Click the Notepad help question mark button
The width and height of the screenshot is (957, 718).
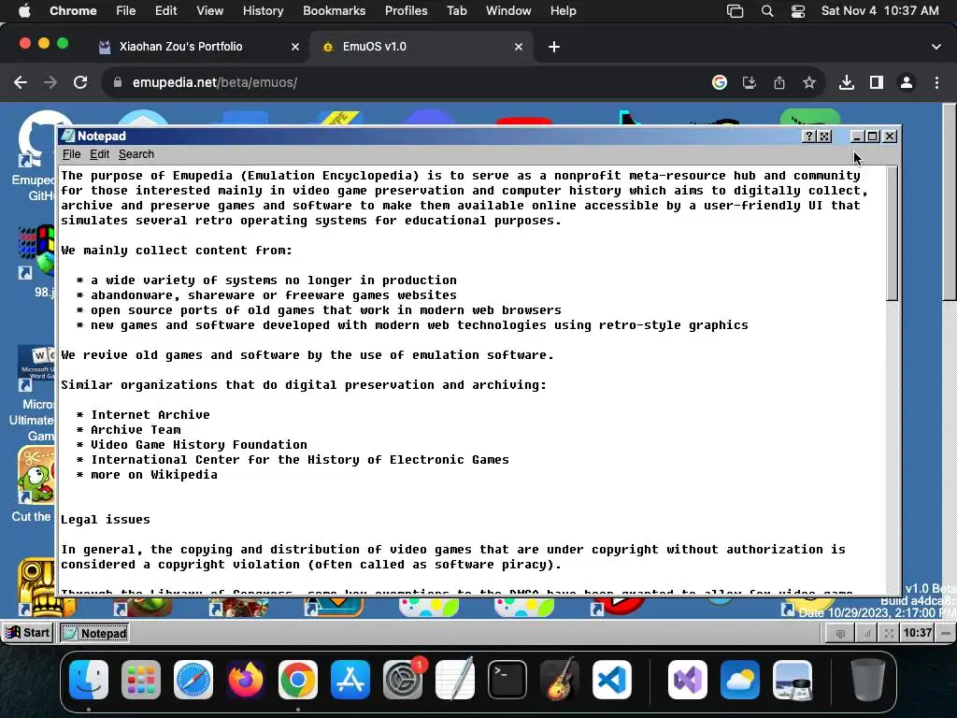tap(808, 136)
